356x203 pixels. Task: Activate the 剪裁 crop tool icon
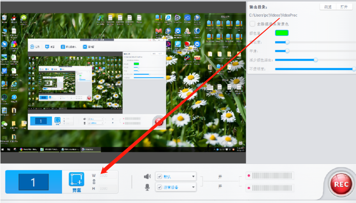(76, 180)
